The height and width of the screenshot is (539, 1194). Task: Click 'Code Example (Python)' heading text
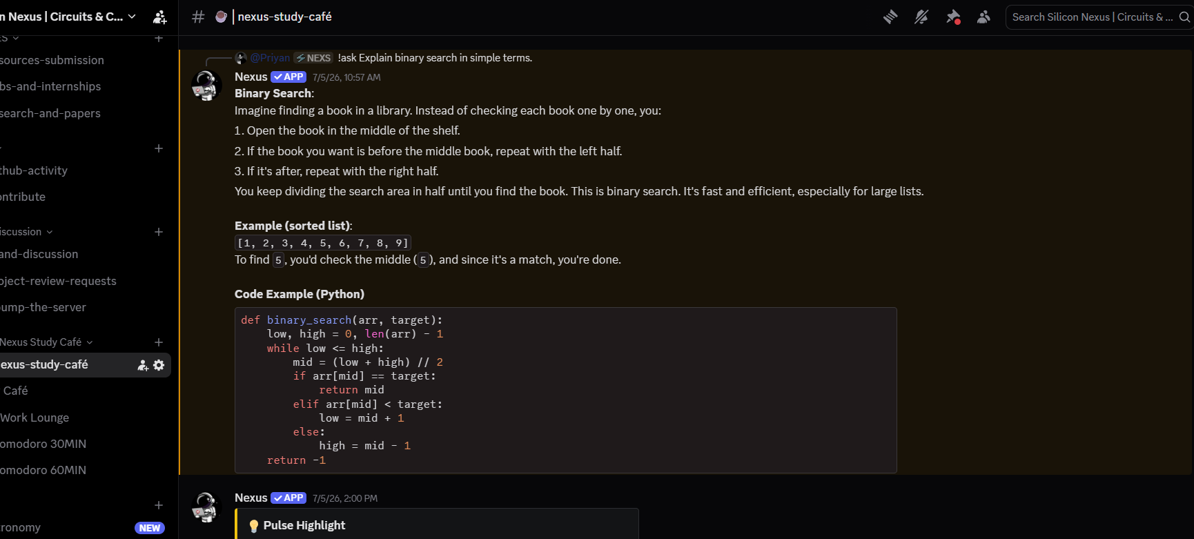[300, 294]
